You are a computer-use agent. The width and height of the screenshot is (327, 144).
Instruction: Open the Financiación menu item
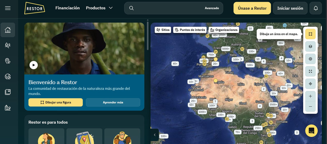67,8
